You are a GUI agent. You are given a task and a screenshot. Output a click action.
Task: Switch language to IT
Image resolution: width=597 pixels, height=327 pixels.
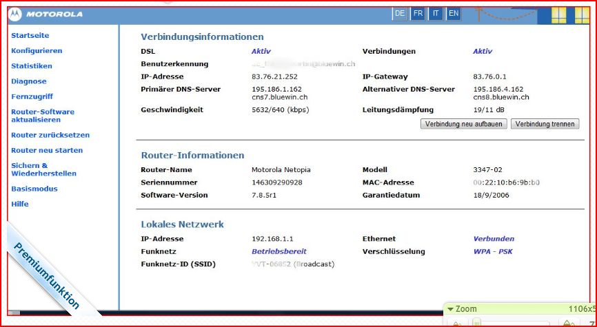436,14
